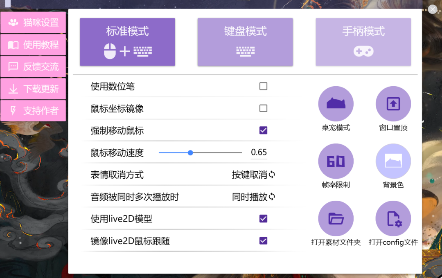Image resolution: width=442 pixels, height=278 pixels.
Task: Switch to 键盘模式 keyboard mode
Action: pos(245,42)
